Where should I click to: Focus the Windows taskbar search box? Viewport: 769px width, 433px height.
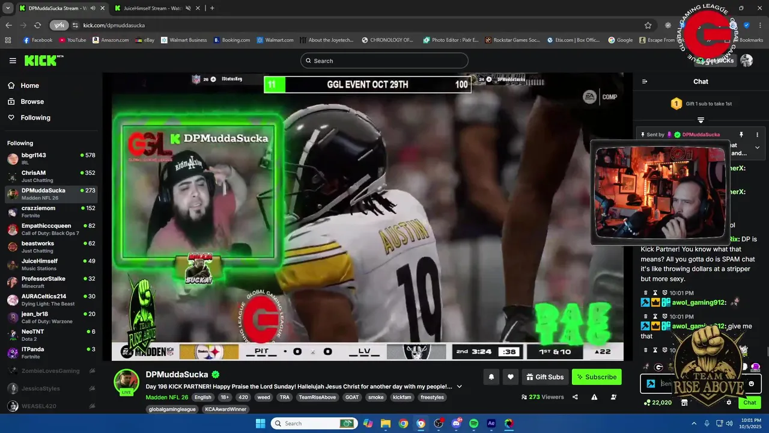[312, 423]
